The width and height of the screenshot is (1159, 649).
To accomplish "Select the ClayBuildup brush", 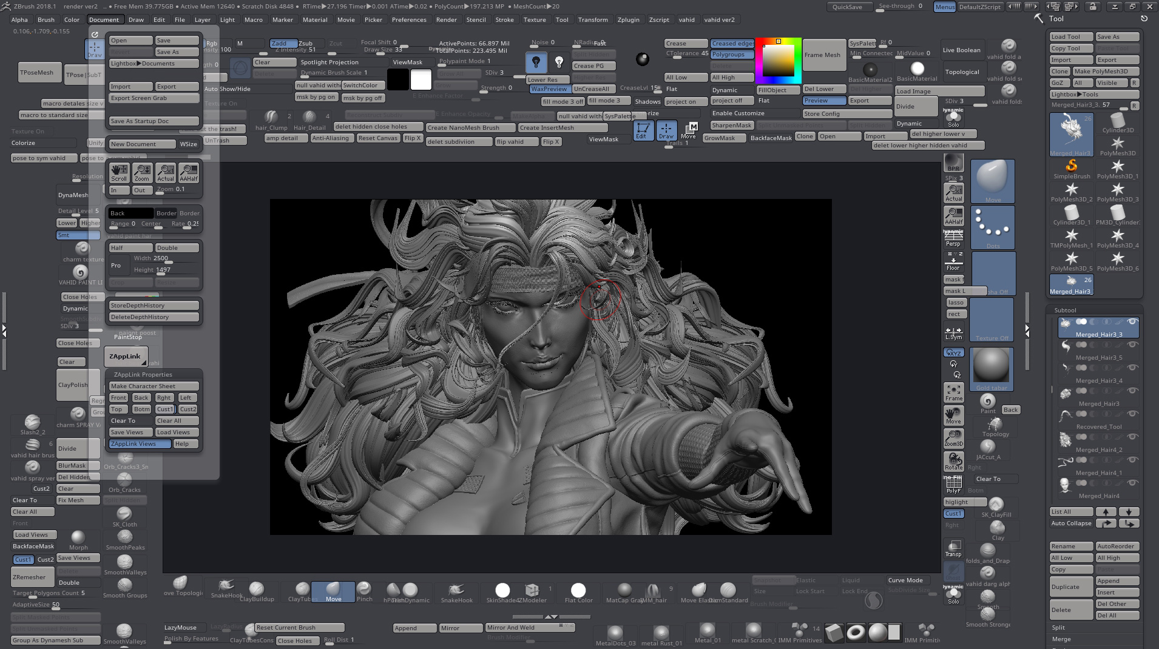I will tap(257, 592).
